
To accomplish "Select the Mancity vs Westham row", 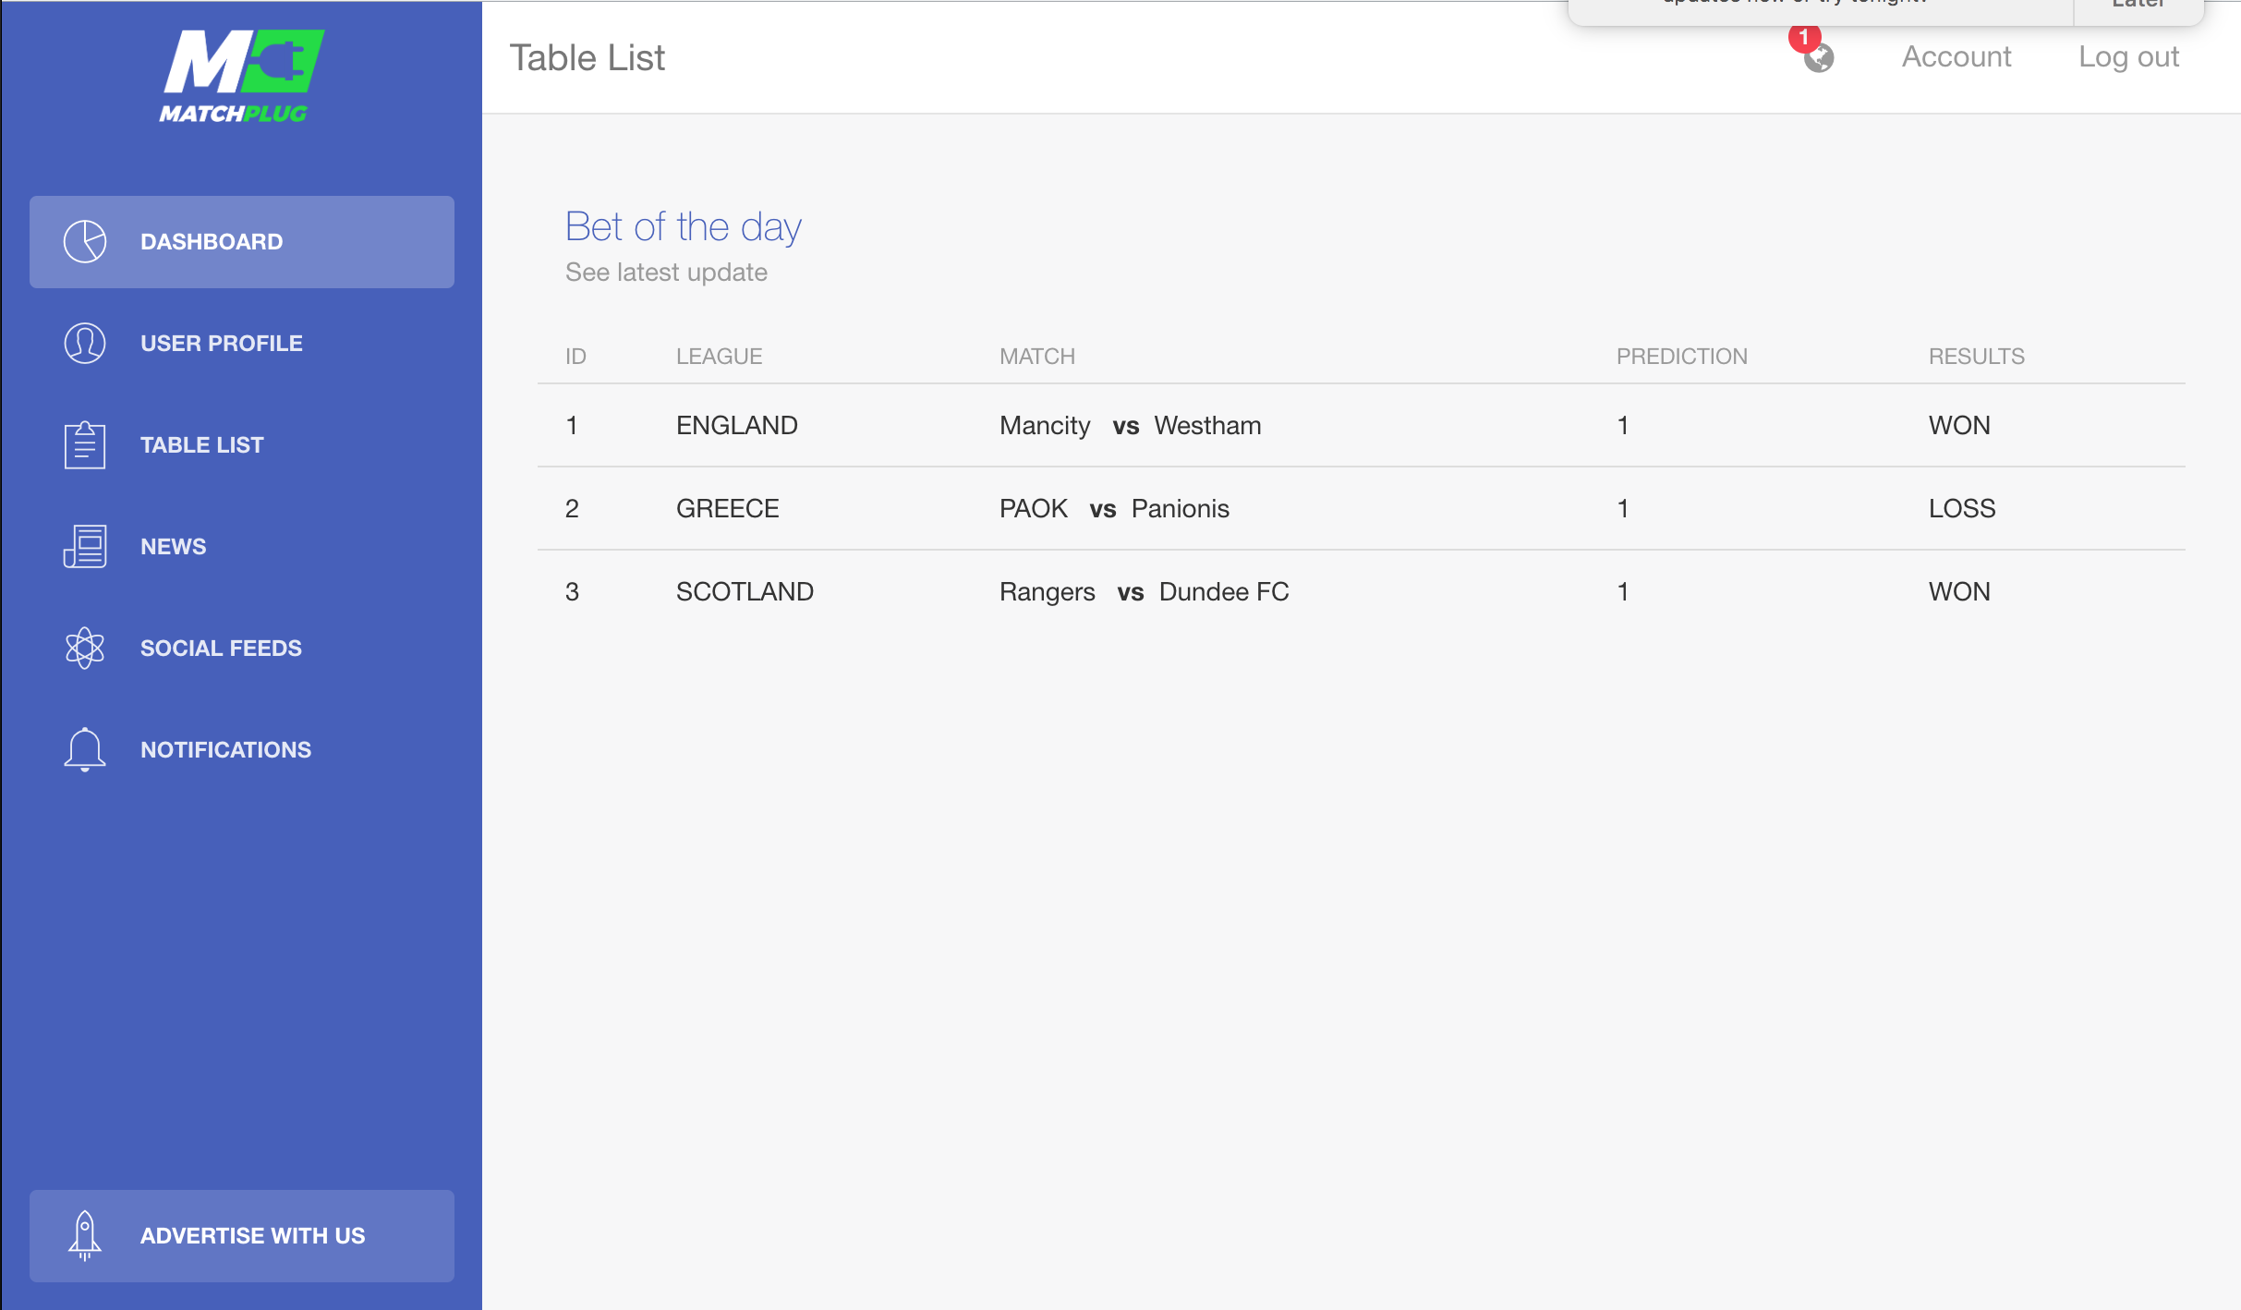I will pos(1362,426).
